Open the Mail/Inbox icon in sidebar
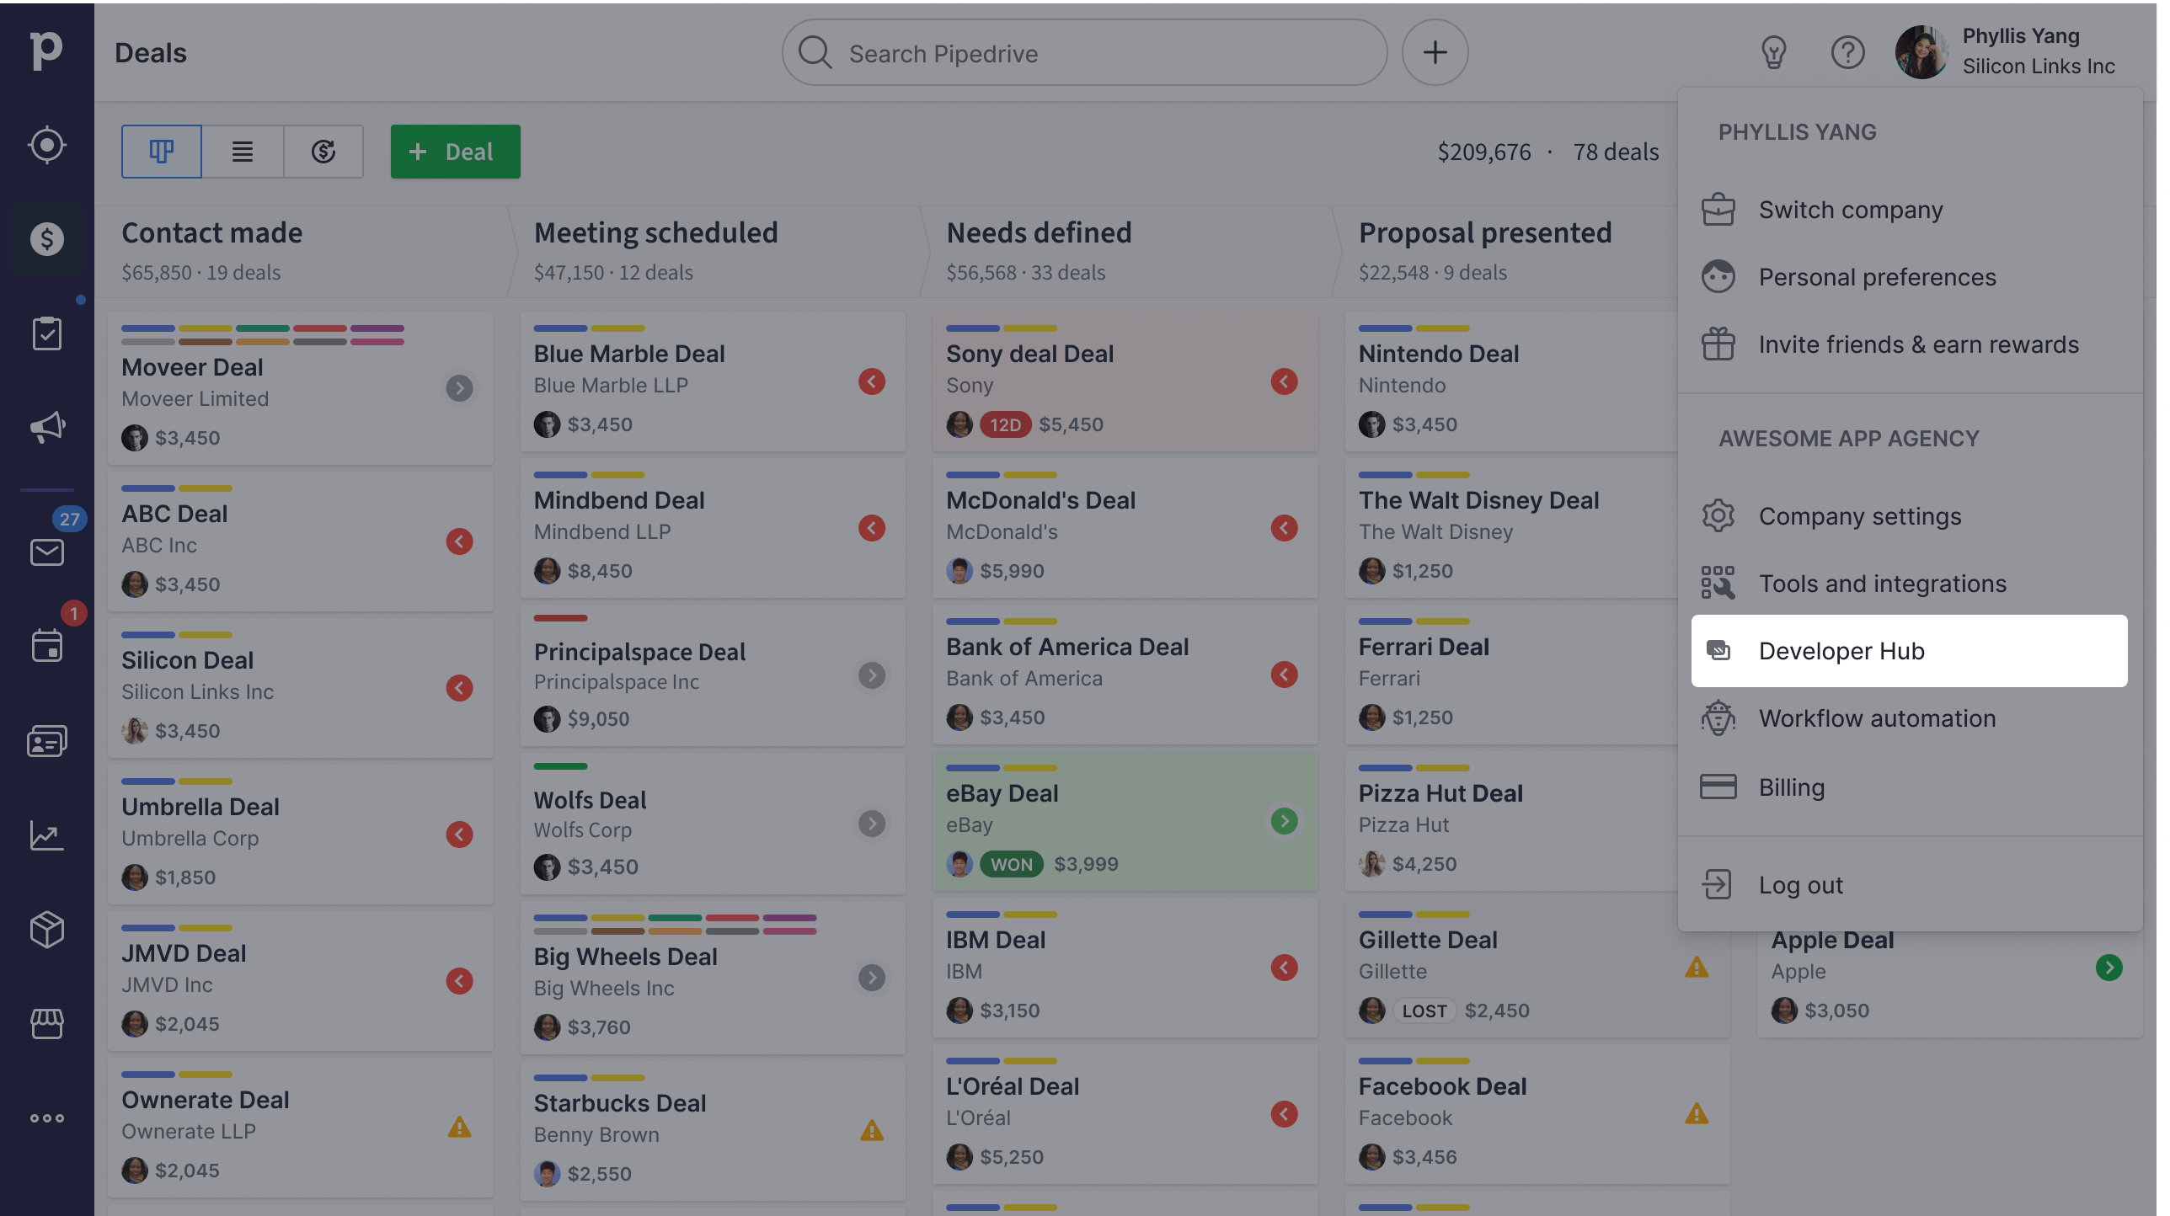The height and width of the screenshot is (1216, 2170). (46, 553)
